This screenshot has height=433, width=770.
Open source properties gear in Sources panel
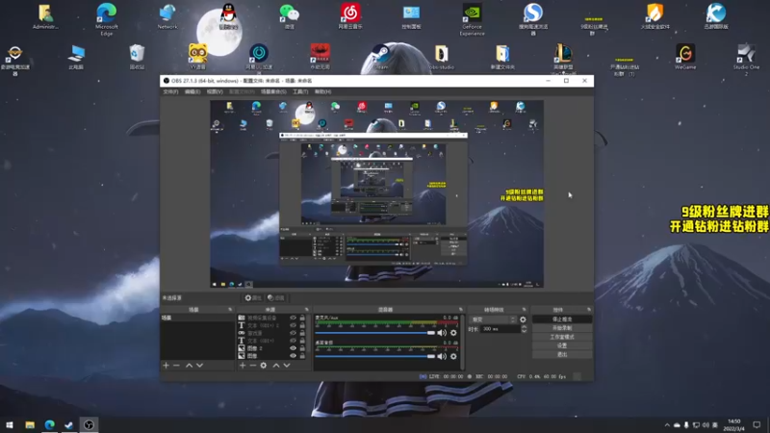(264, 366)
